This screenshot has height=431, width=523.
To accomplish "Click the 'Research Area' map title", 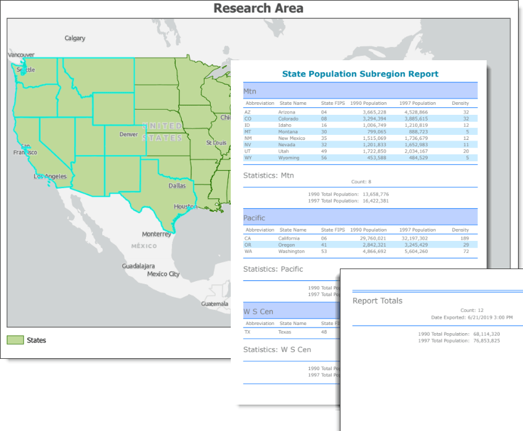I will click(x=258, y=8).
